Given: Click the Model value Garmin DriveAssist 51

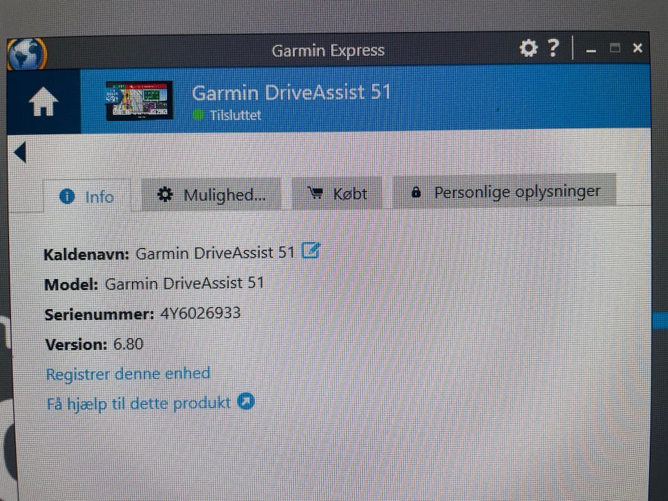Looking at the screenshot, I should (184, 283).
